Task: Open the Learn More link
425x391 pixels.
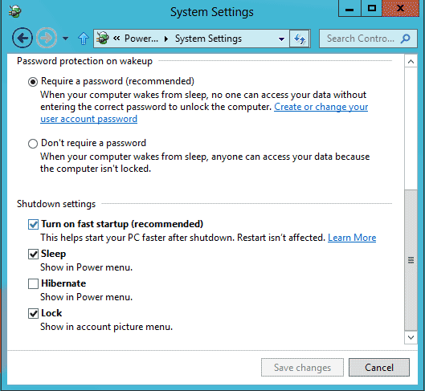Action: (x=352, y=238)
